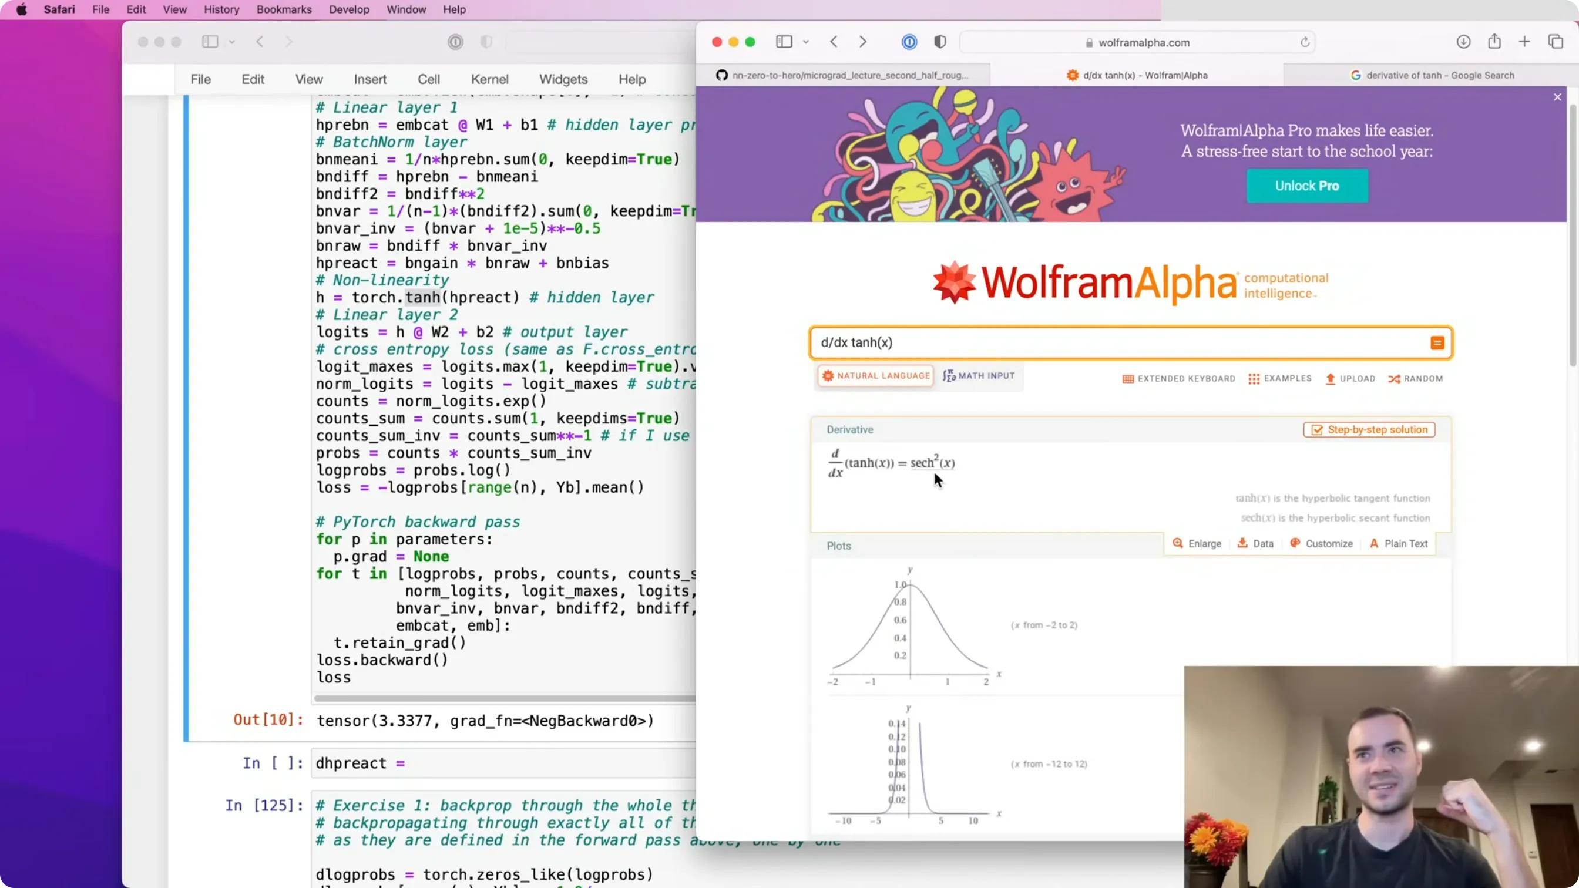
Task: Click Step-by-step solution button
Action: [x=1369, y=429]
